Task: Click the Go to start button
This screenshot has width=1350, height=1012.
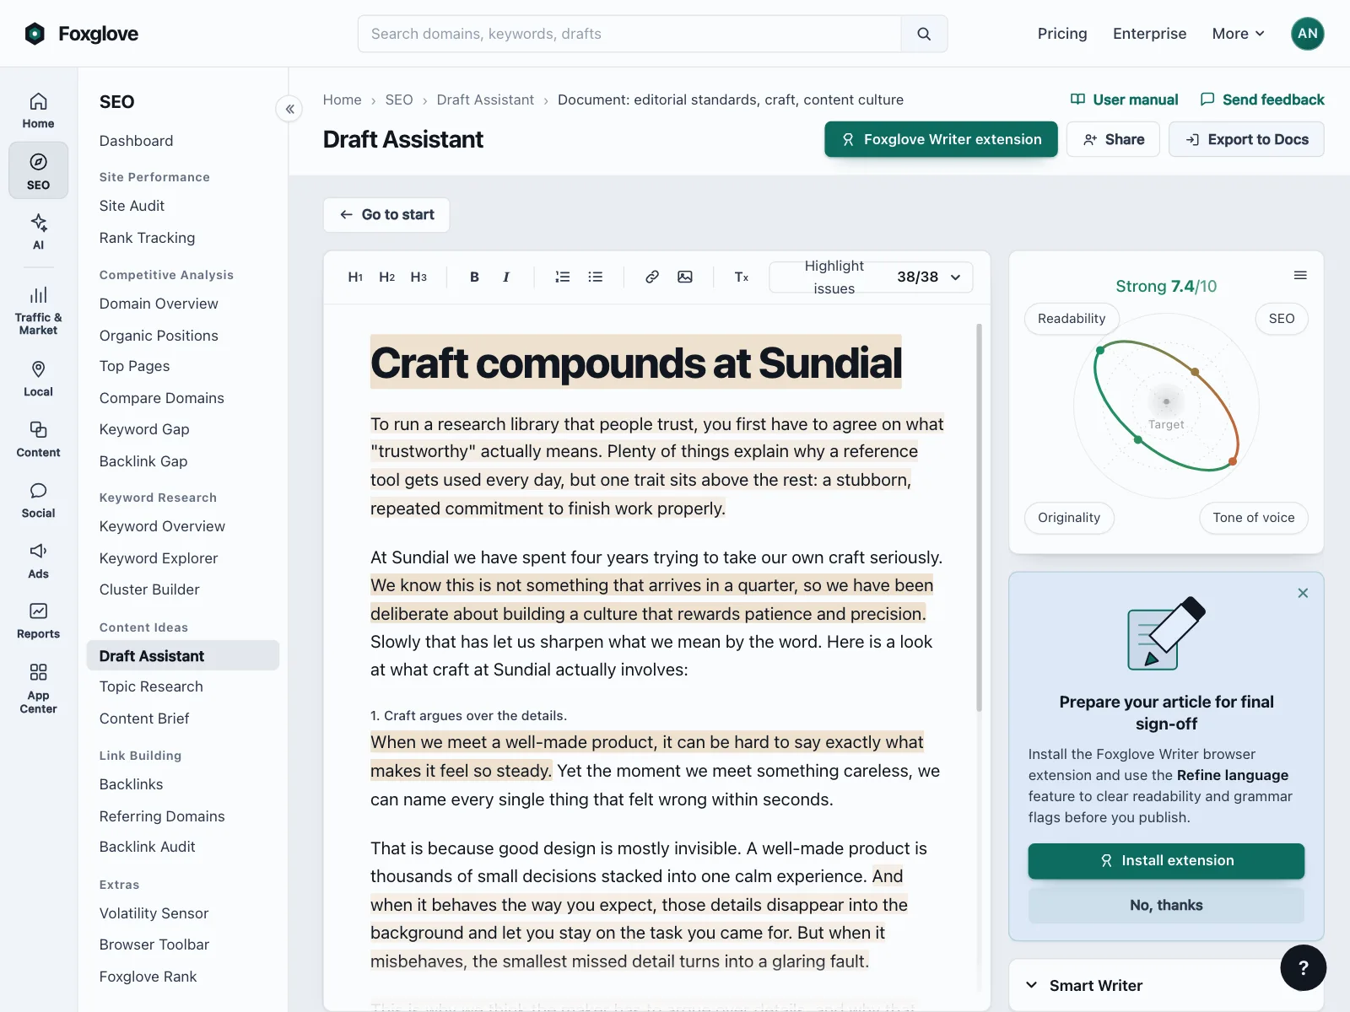Action: [x=386, y=215]
